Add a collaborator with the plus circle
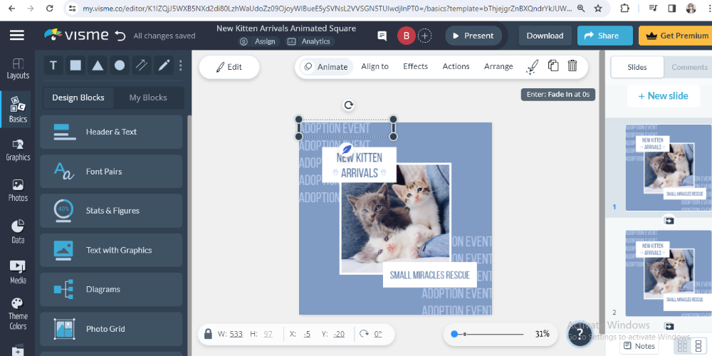 click(x=424, y=36)
